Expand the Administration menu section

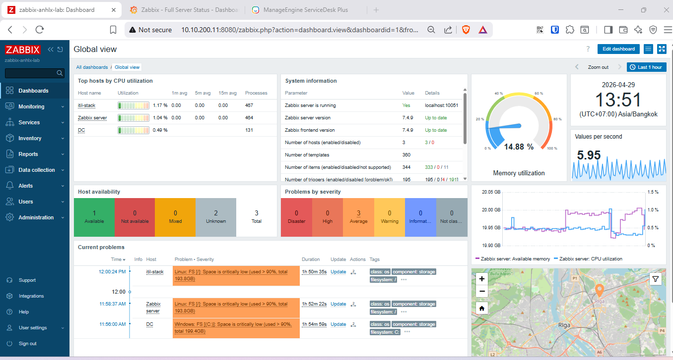pyautogui.click(x=35, y=217)
